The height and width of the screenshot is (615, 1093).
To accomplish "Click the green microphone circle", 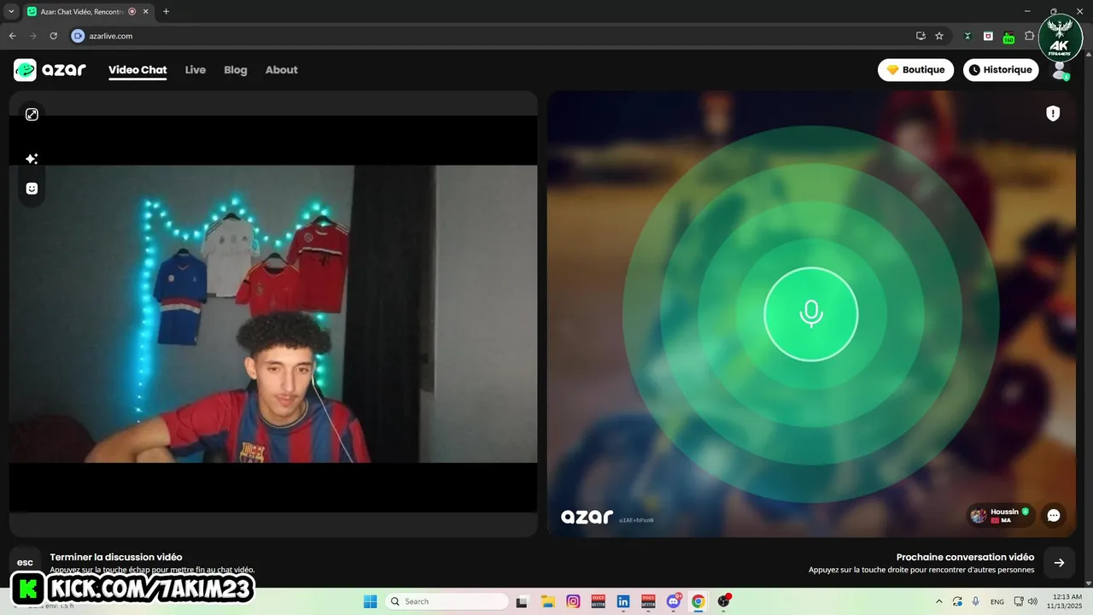I will 810,314.
